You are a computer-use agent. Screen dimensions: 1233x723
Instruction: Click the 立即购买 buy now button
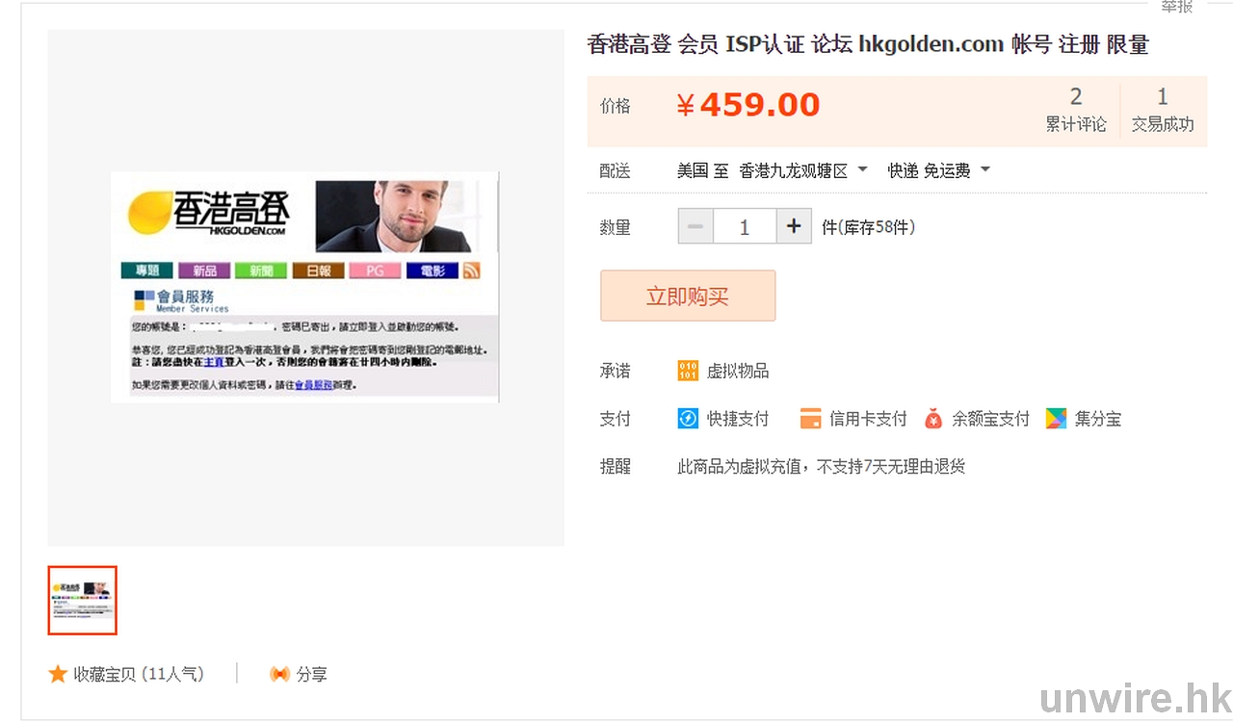[x=688, y=296]
